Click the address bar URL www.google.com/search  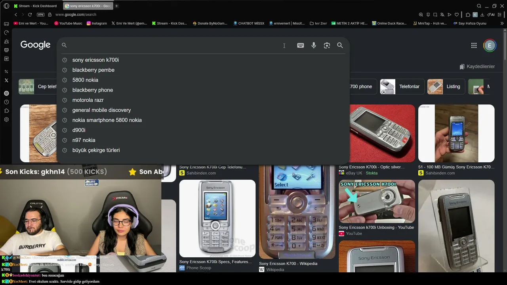(76, 15)
